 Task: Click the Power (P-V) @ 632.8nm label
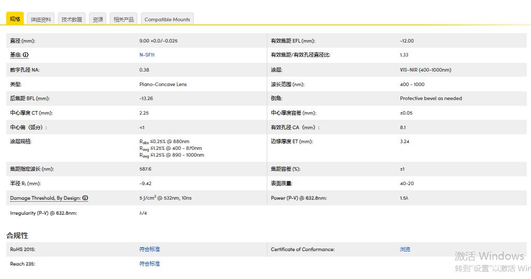(299, 198)
